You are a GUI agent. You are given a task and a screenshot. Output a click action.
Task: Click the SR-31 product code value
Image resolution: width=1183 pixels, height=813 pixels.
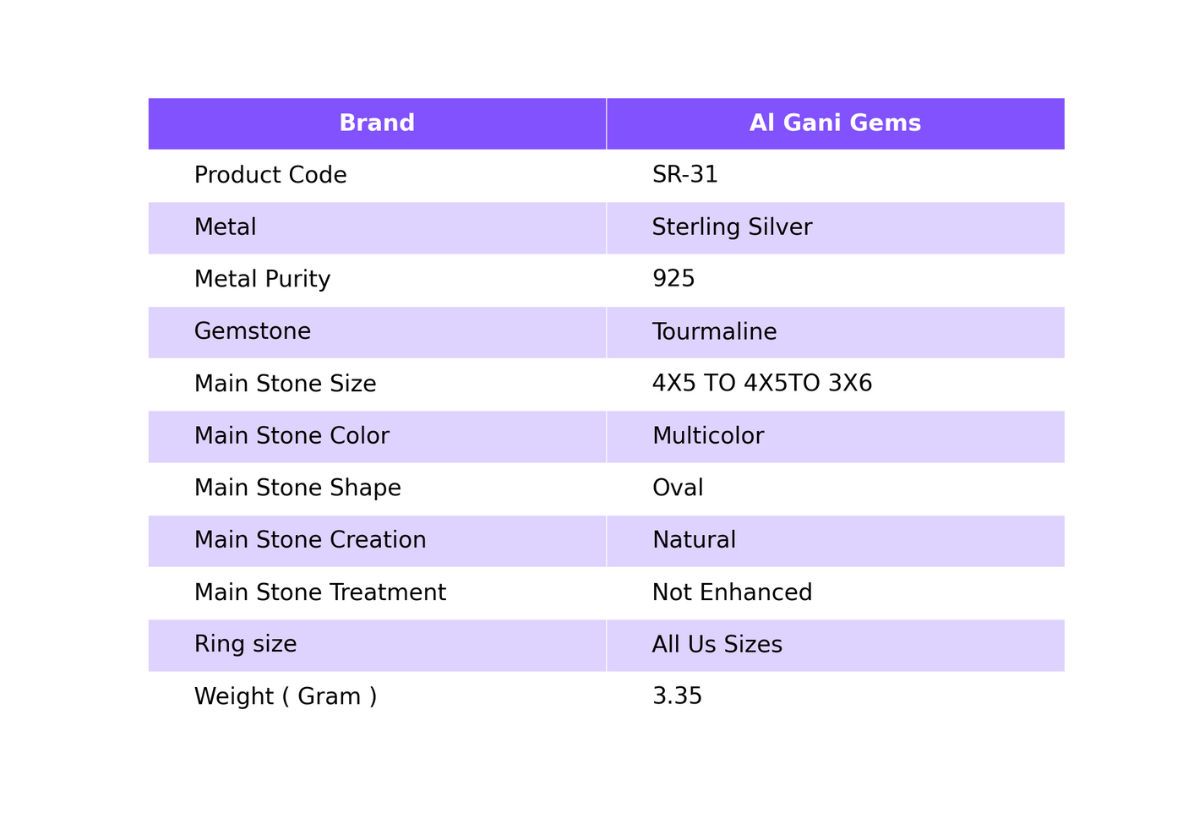tap(685, 175)
